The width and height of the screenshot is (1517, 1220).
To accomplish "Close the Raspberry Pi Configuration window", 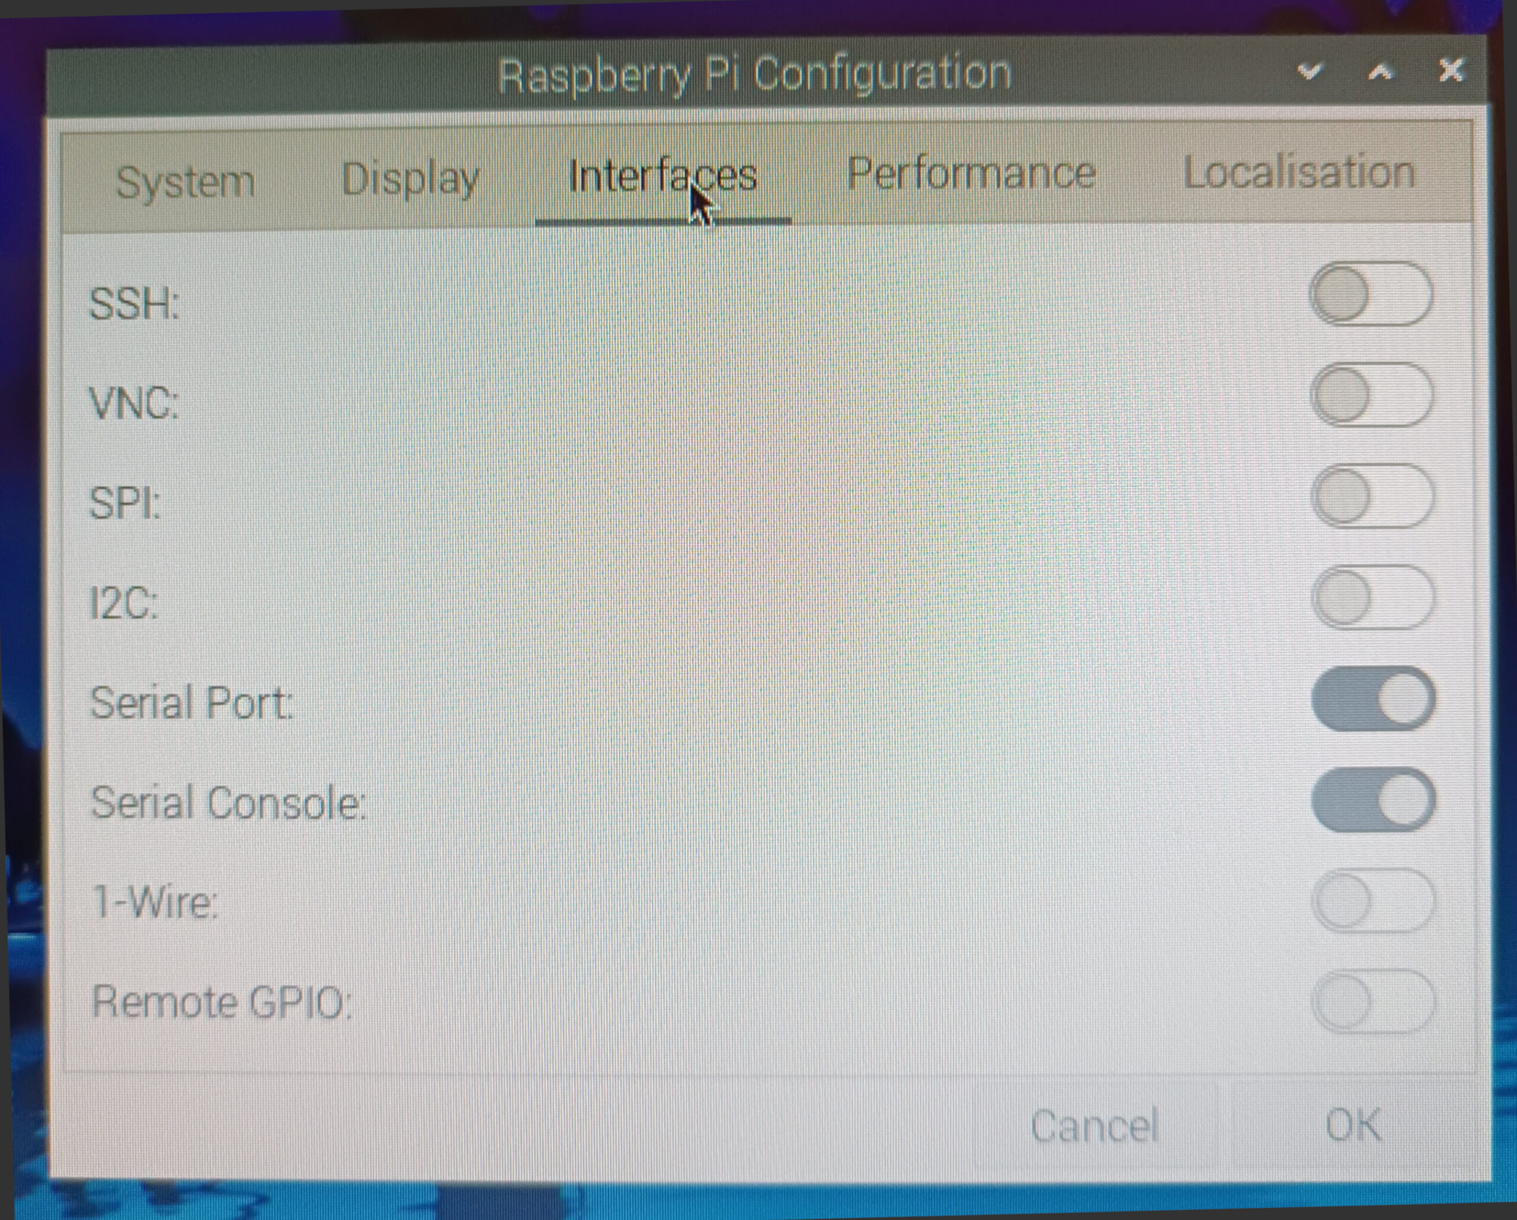I will tap(1451, 70).
